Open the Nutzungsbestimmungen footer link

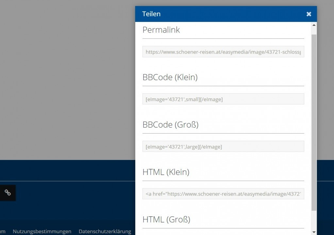pyautogui.click(x=42, y=231)
